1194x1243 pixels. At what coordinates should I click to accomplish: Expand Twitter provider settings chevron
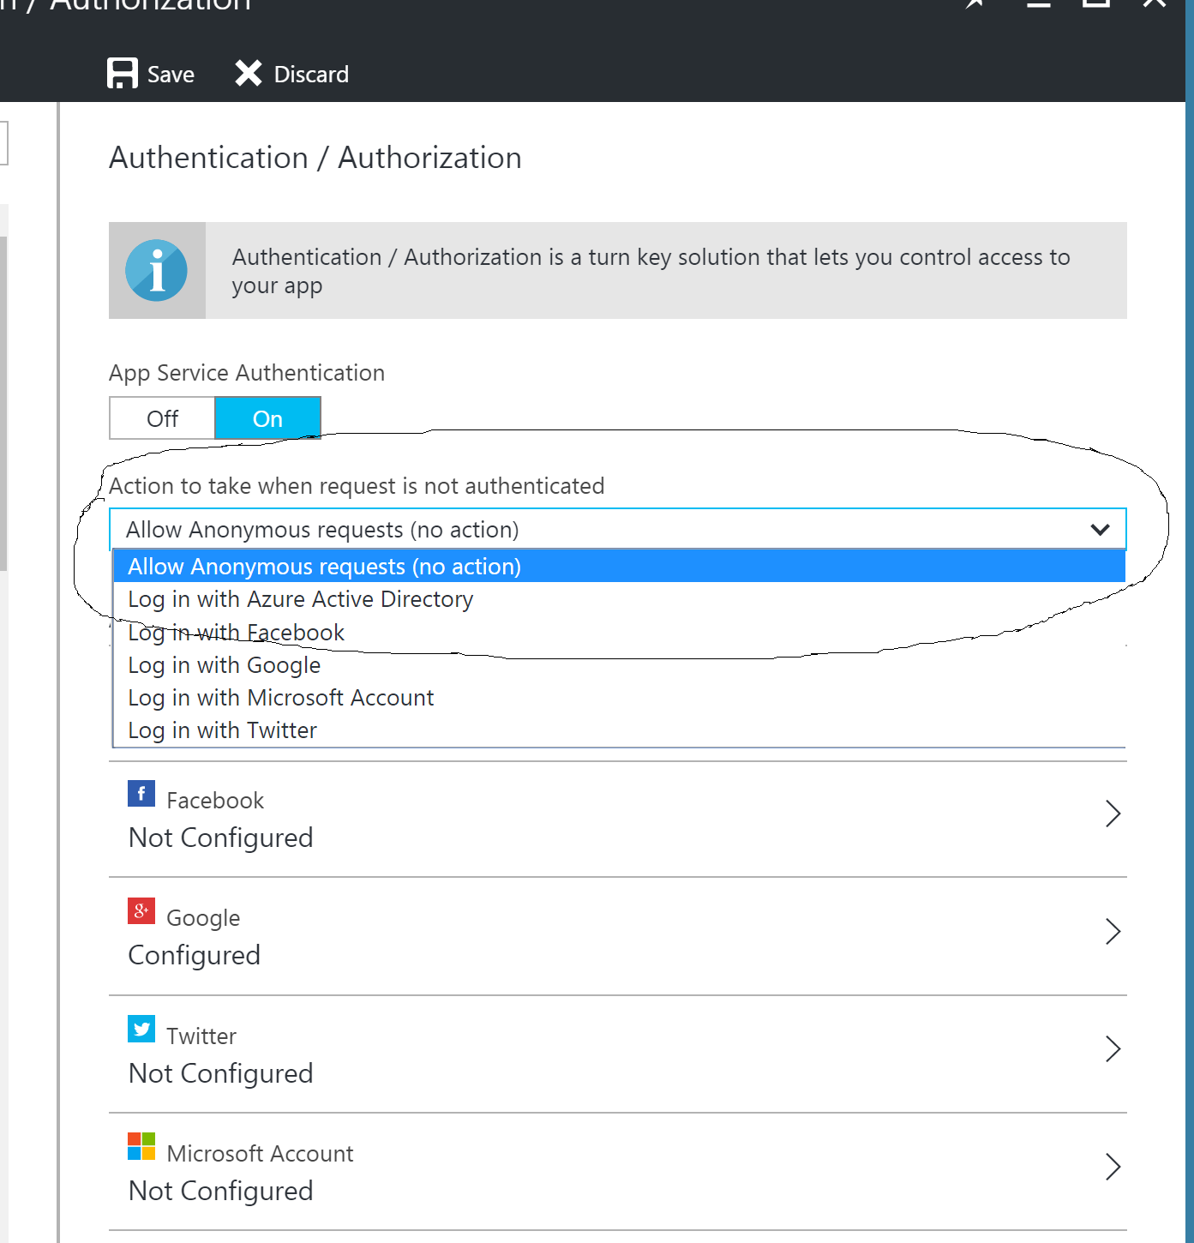coord(1113,1048)
